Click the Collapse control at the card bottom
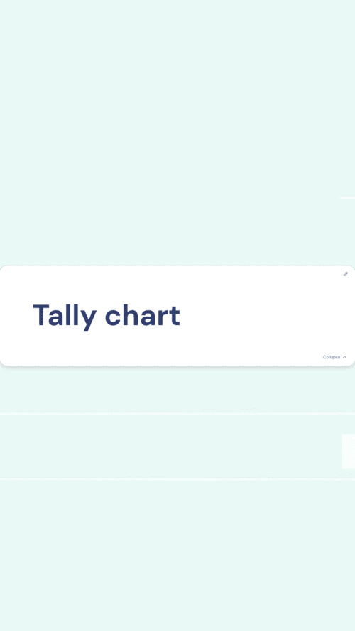The width and height of the screenshot is (355, 631). pos(334,357)
